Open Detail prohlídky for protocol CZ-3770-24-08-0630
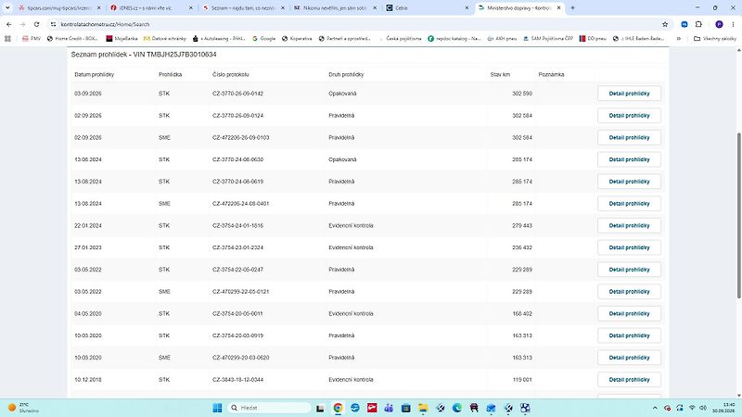The height and width of the screenshot is (417, 742). click(629, 159)
